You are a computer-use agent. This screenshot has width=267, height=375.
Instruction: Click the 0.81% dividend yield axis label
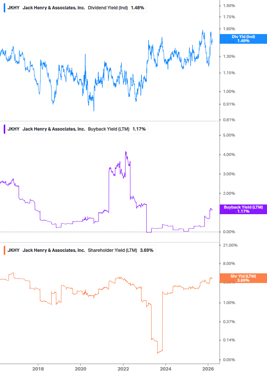tap(229, 120)
